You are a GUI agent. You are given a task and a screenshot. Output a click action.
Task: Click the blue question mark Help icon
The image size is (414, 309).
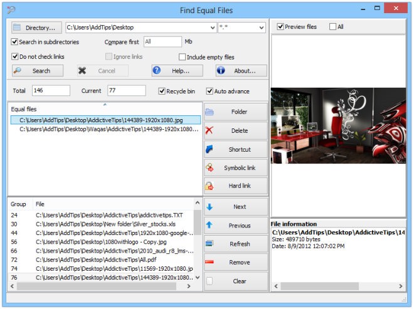(157, 70)
